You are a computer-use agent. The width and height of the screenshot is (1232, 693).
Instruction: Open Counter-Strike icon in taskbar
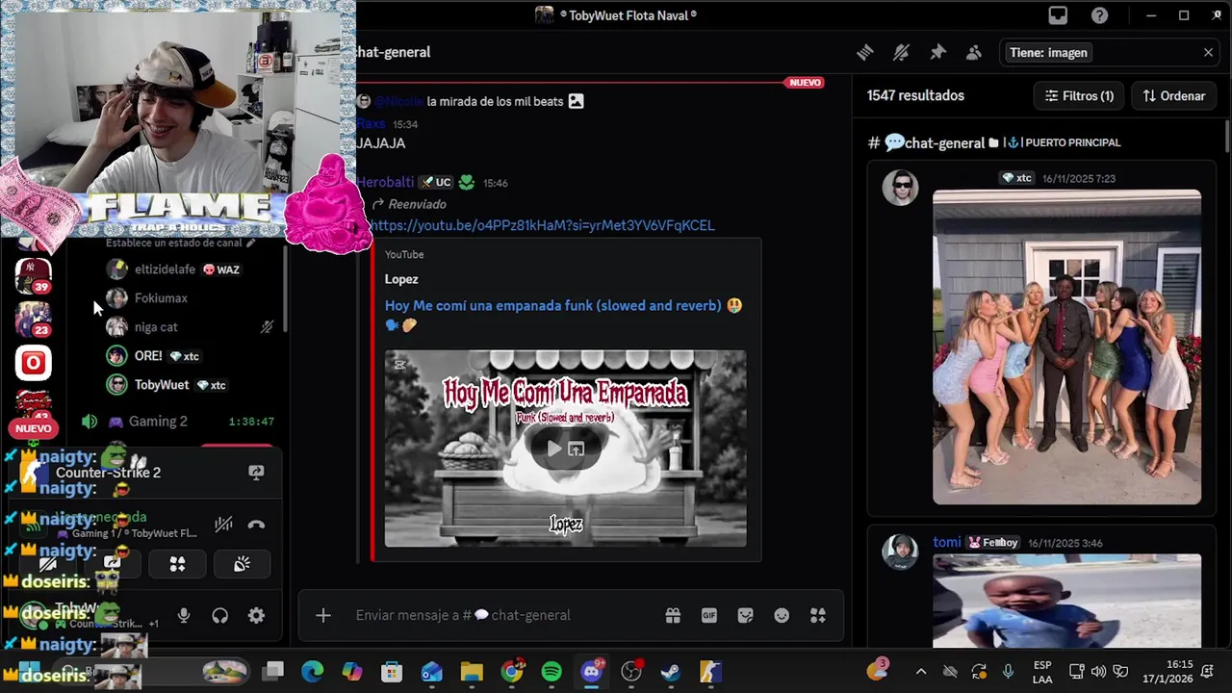tap(710, 672)
